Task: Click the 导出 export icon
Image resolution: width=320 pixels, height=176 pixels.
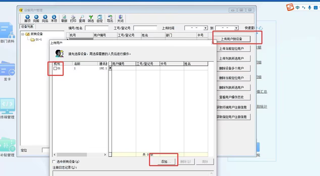Action: tap(110, 18)
